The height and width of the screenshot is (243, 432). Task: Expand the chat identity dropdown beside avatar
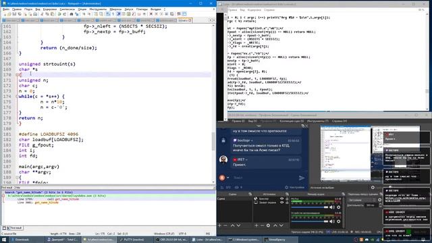click(x=228, y=178)
